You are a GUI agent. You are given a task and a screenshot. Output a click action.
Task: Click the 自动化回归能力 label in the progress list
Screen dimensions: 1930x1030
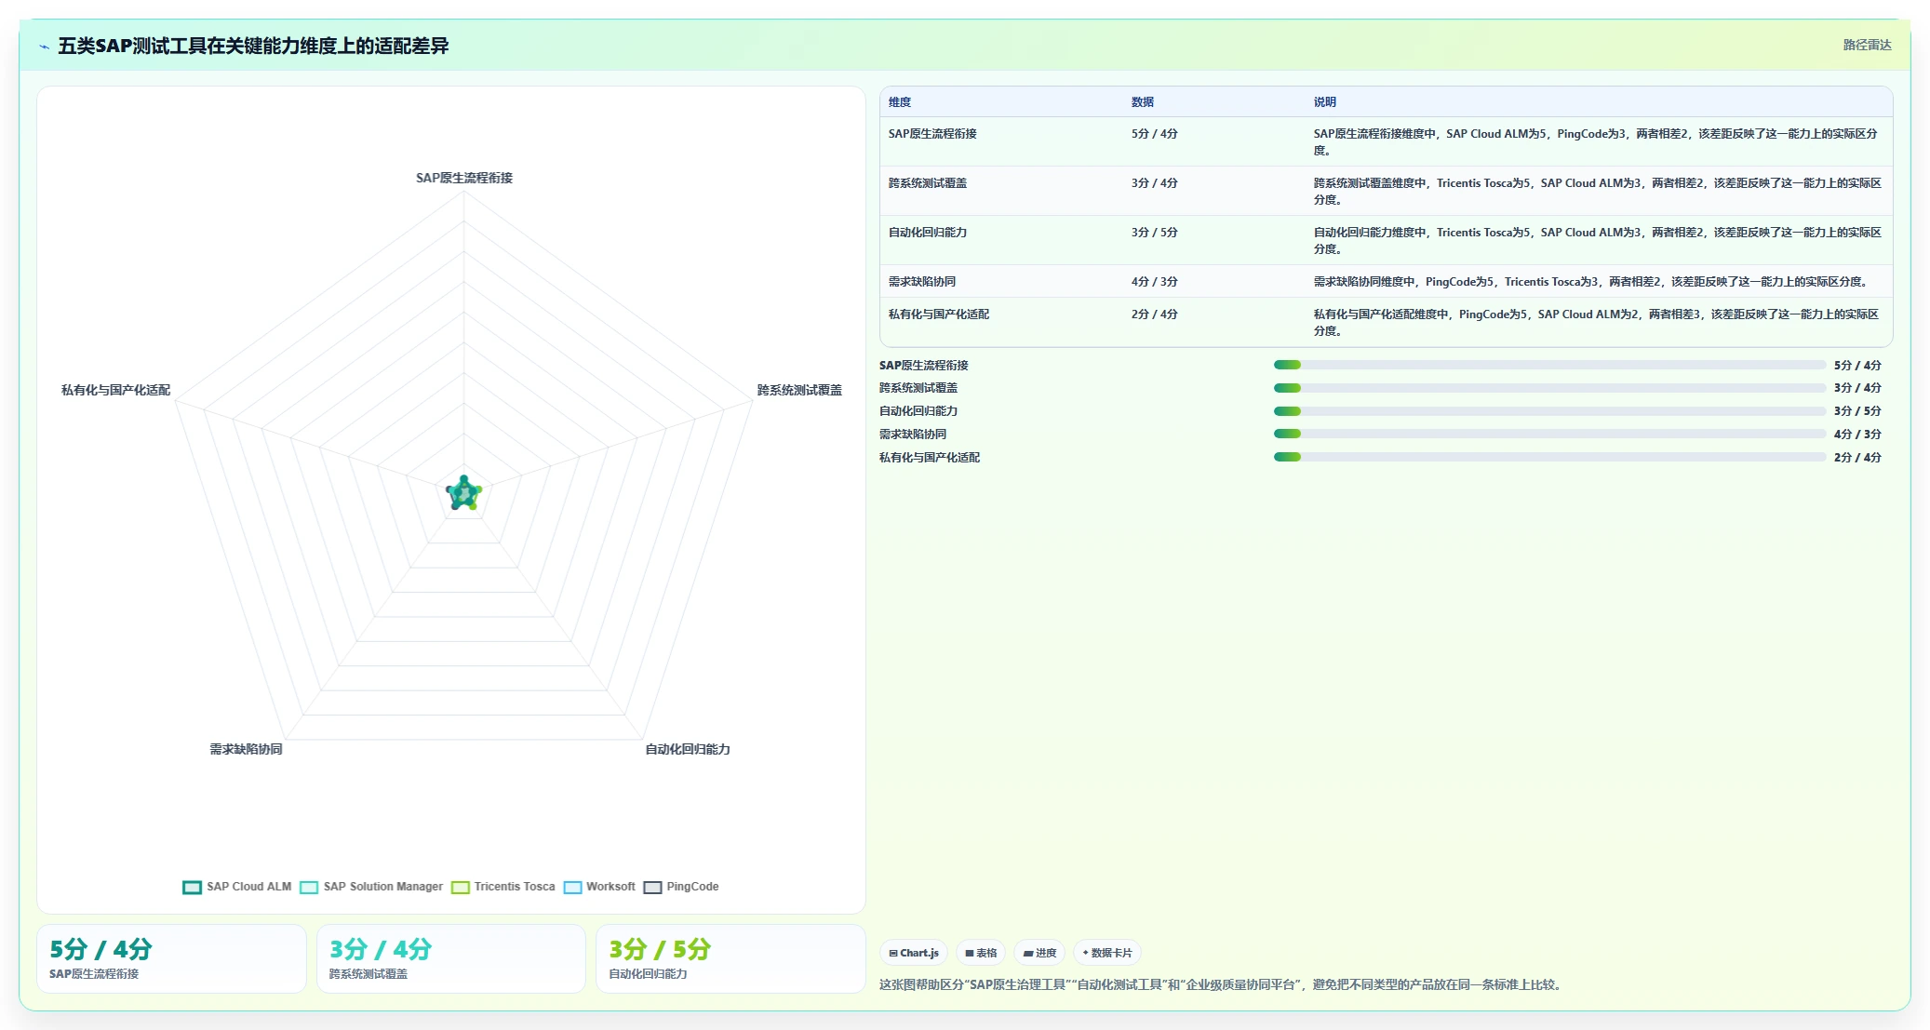pyautogui.click(x=918, y=411)
